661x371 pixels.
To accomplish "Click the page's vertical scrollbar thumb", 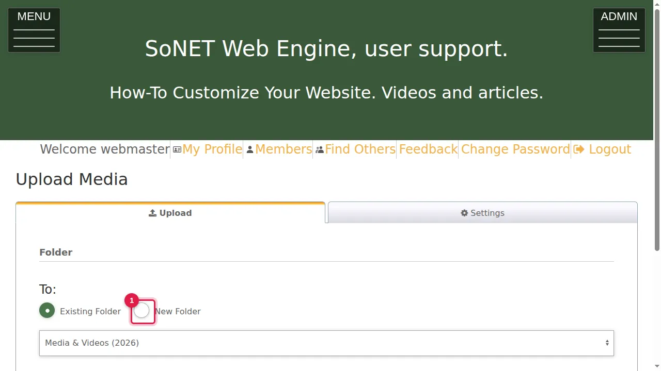I will (x=657, y=129).
